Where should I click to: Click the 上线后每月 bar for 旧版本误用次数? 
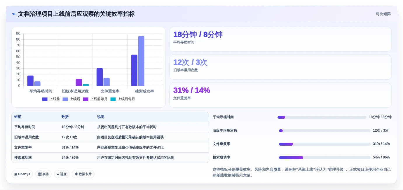pos(86,85)
